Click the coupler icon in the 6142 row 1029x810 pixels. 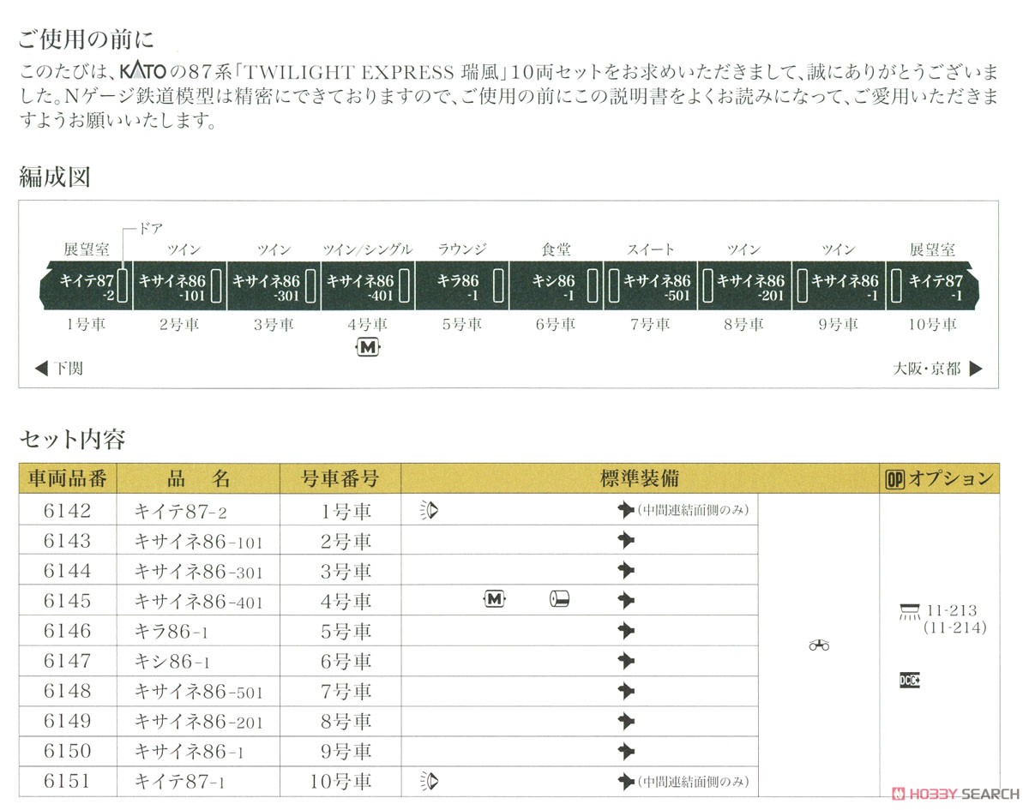626,511
